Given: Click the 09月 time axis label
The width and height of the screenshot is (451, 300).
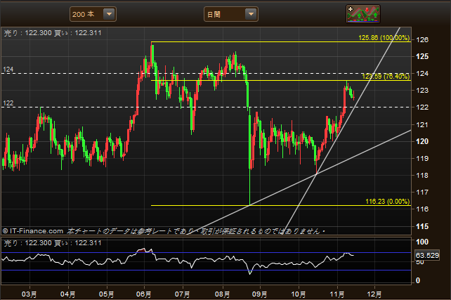Looking at the screenshot, I should pyautogui.click(x=259, y=294).
